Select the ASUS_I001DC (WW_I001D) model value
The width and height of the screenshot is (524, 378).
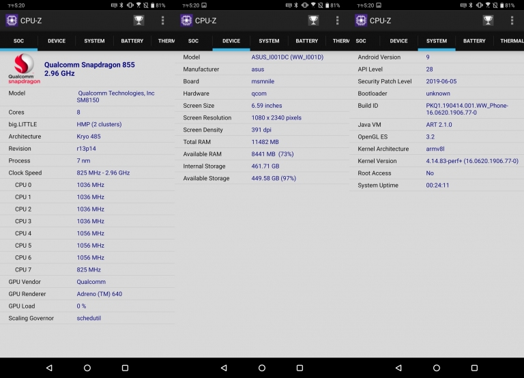[x=287, y=57]
